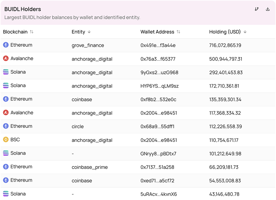276x200 pixels.
Task: Select holding value 117,368,334.32
Action: (x=225, y=113)
